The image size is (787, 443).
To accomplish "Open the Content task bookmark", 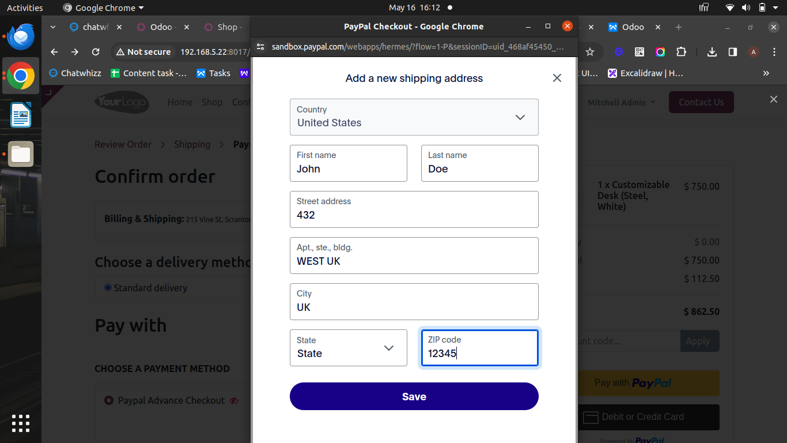I will click(x=149, y=73).
